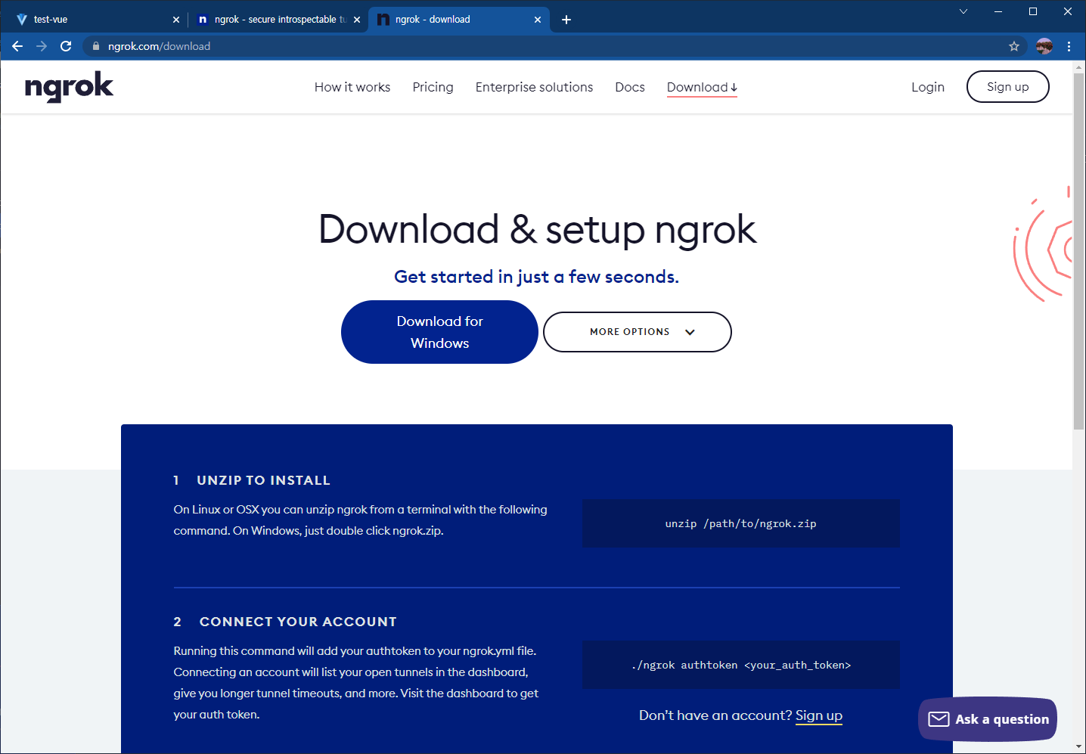1086x754 pixels.
Task: Open the tab search chevron
Action: 963,11
